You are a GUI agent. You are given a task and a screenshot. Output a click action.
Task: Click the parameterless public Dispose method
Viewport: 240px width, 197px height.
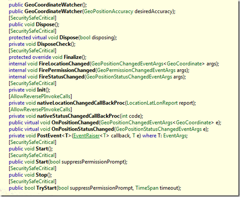[45, 24]
